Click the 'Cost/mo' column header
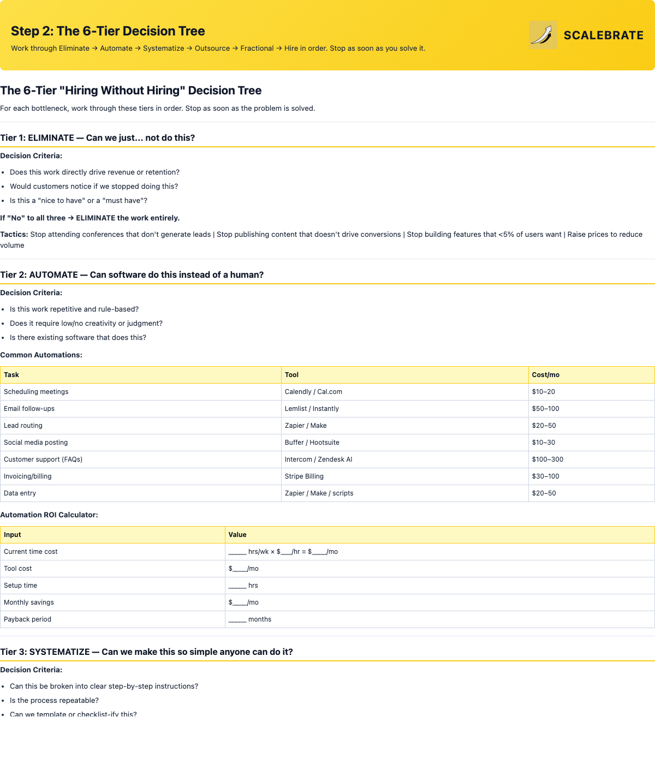 point(591,375)
